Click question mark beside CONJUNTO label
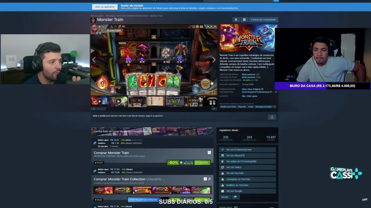This screenshot has width=371, height=208. pyautogui.click(x=163, y=179)
